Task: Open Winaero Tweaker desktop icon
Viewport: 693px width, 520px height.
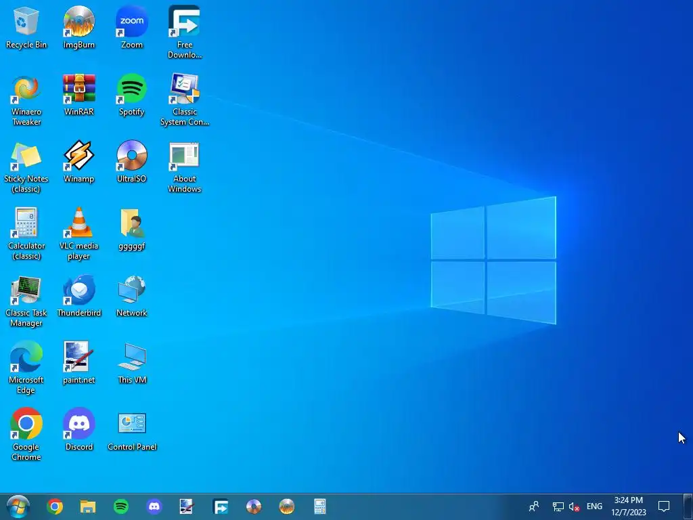Action: (x=26, y=100)
